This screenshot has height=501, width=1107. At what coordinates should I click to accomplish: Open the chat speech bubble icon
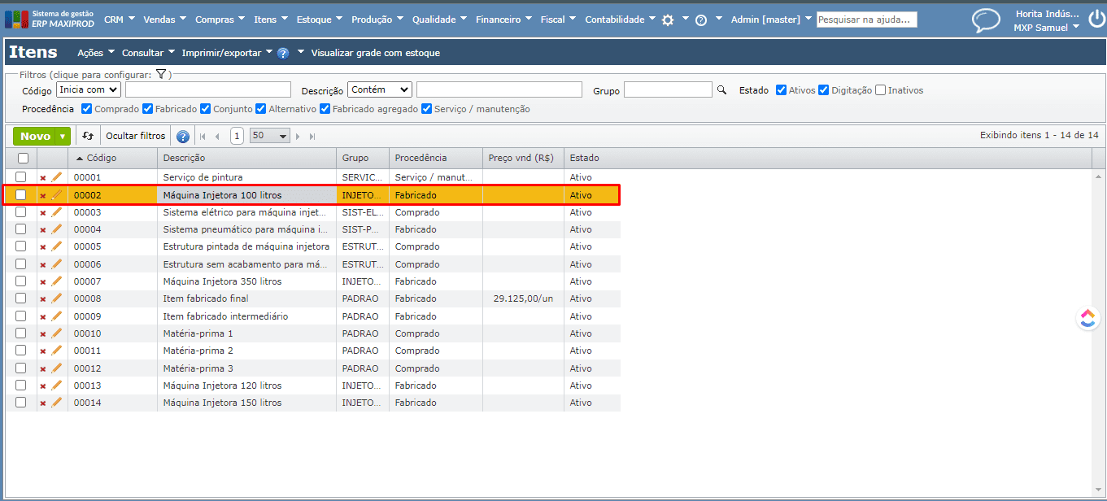tap(987, 20)
